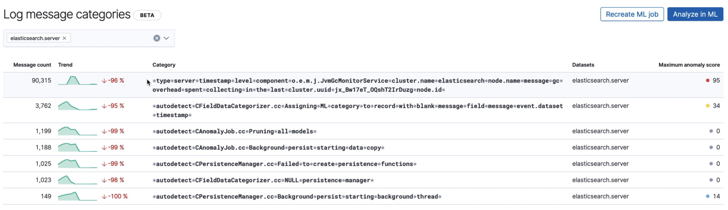This screenshot has width=728, height=210.
Task: Select the CPersistenceManager.cc background thread category row
Action: click(297, 196)
